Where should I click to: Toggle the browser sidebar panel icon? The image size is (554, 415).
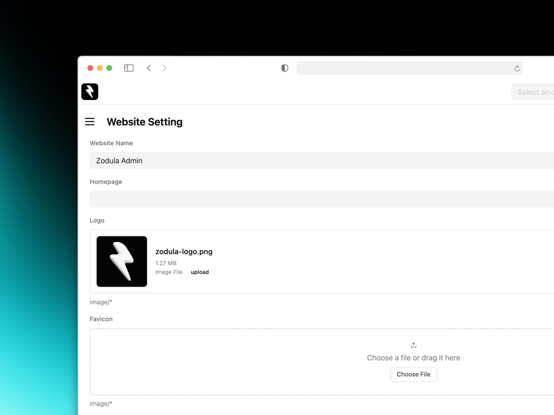coord(129,68)
